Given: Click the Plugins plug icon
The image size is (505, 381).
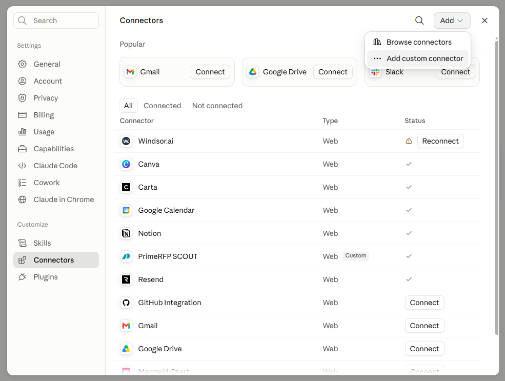Looking at the screenshot, I should [x=22, y=277].
